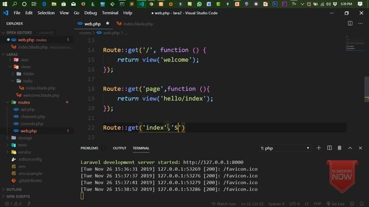Open the File menu

[x=17, y=13]
